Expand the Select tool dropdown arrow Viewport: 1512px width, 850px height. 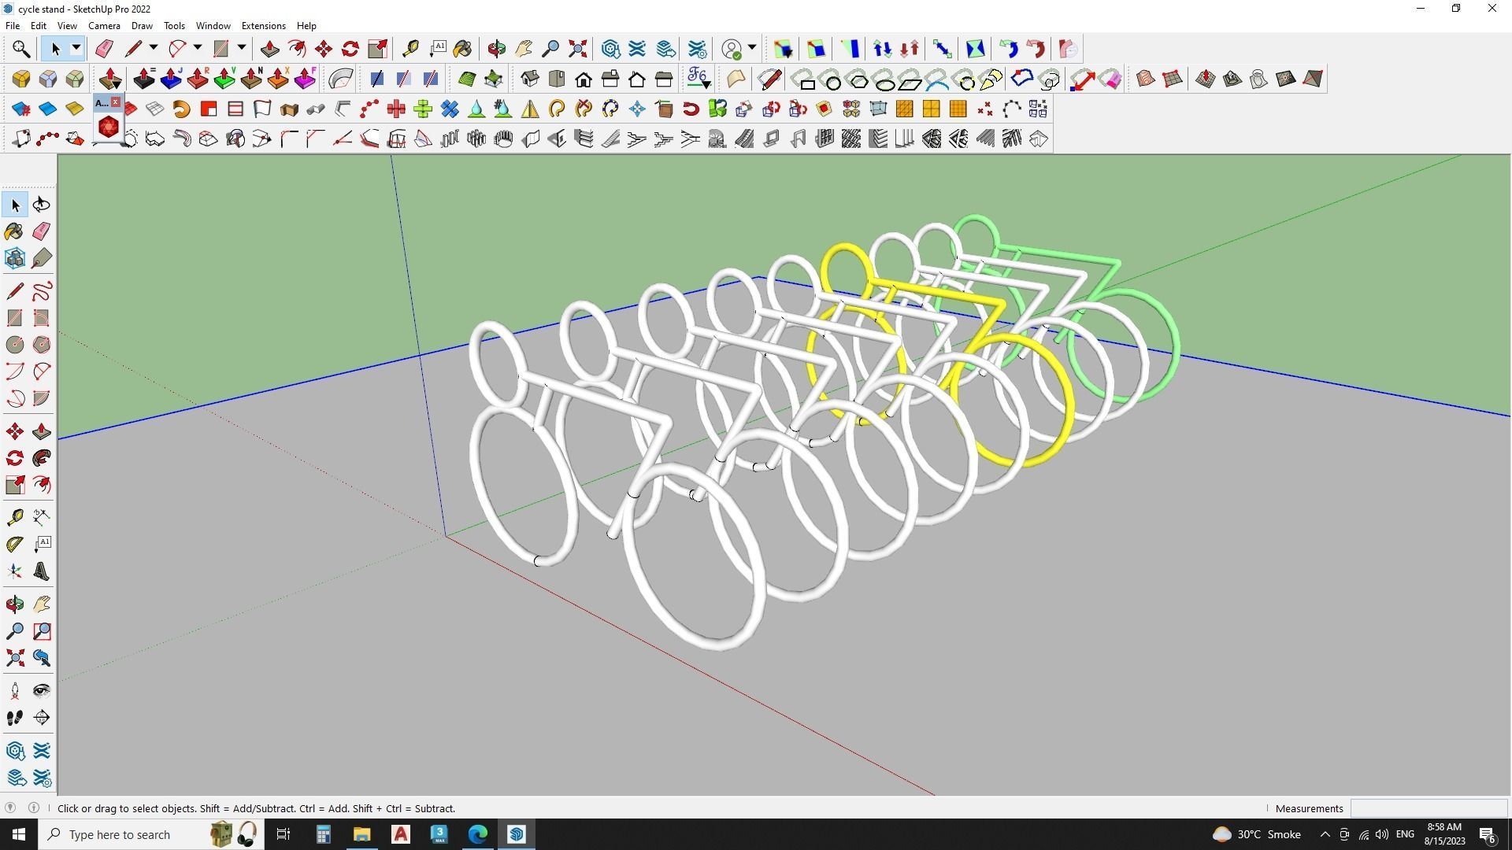(76, 49)
